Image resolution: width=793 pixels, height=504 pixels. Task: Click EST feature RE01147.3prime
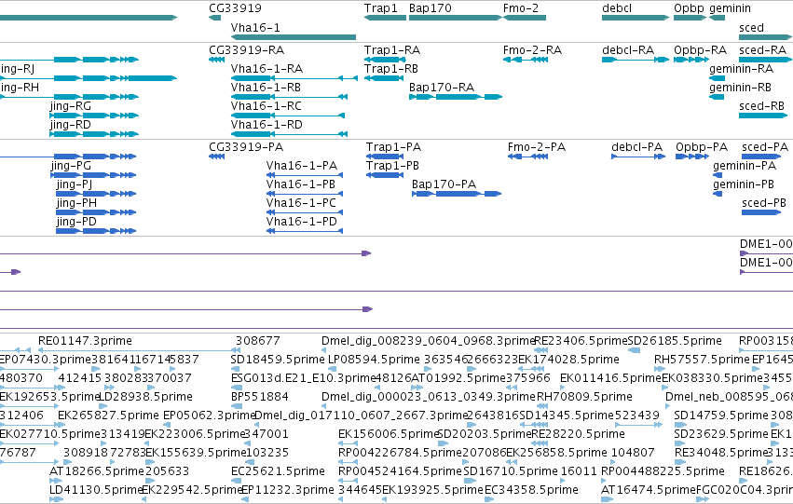point(85,341)
